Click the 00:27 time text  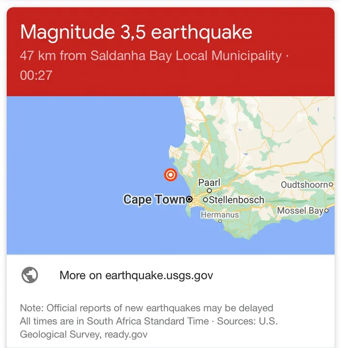pyautogui.click(x=36, y=75)
